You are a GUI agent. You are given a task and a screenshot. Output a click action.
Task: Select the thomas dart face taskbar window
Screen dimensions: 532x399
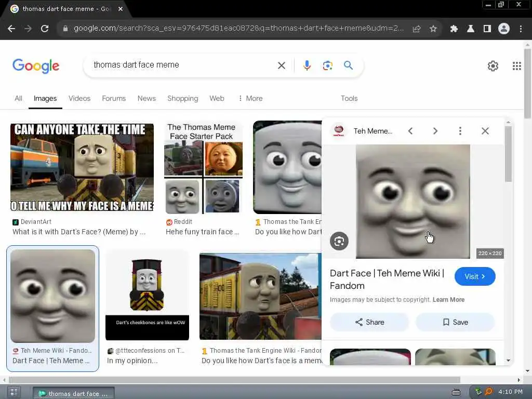74,393
